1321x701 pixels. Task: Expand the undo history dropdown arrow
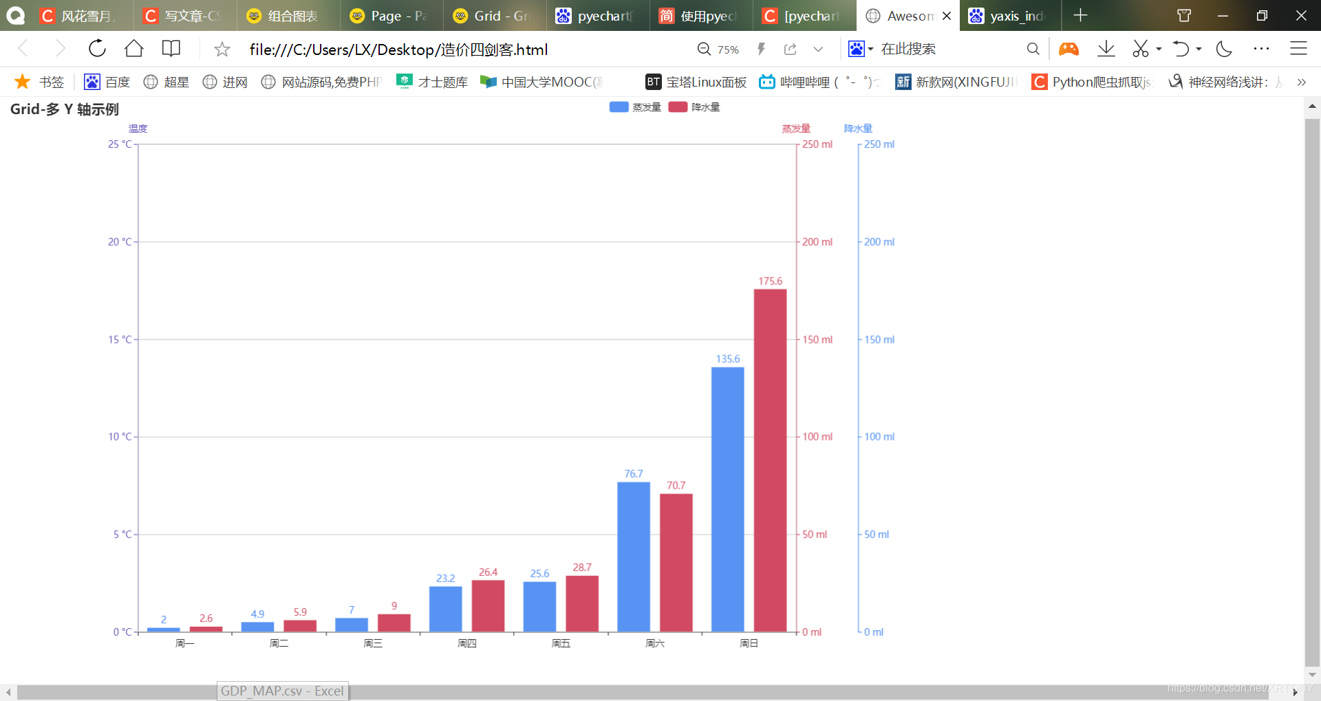[x=1199, y=49]
